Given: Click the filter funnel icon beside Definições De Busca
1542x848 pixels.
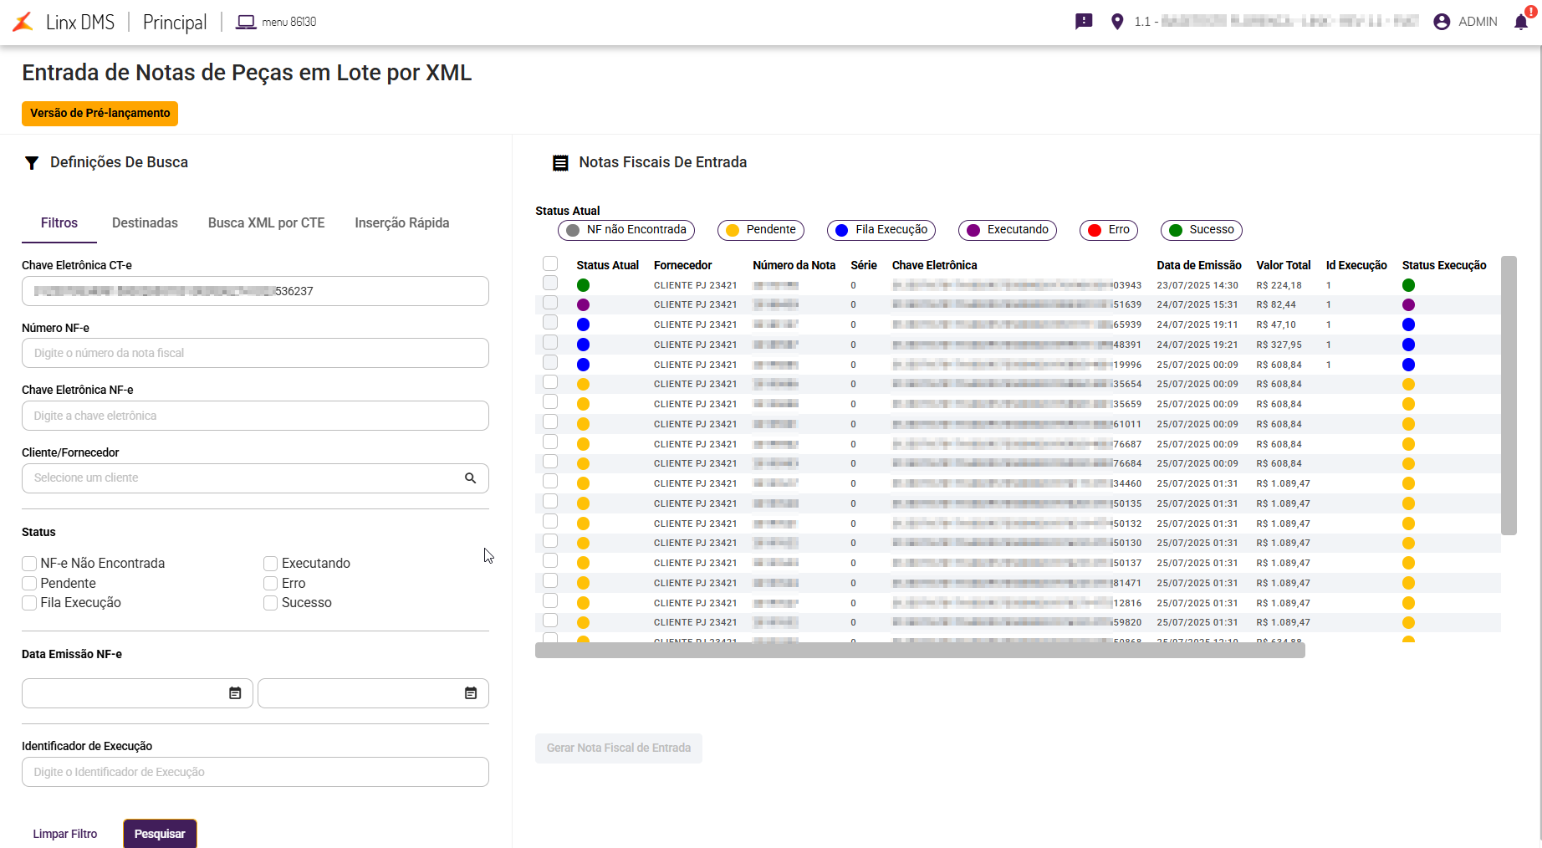Looking at the screenshot, I should pyautogui.click(x=32, y=163).
